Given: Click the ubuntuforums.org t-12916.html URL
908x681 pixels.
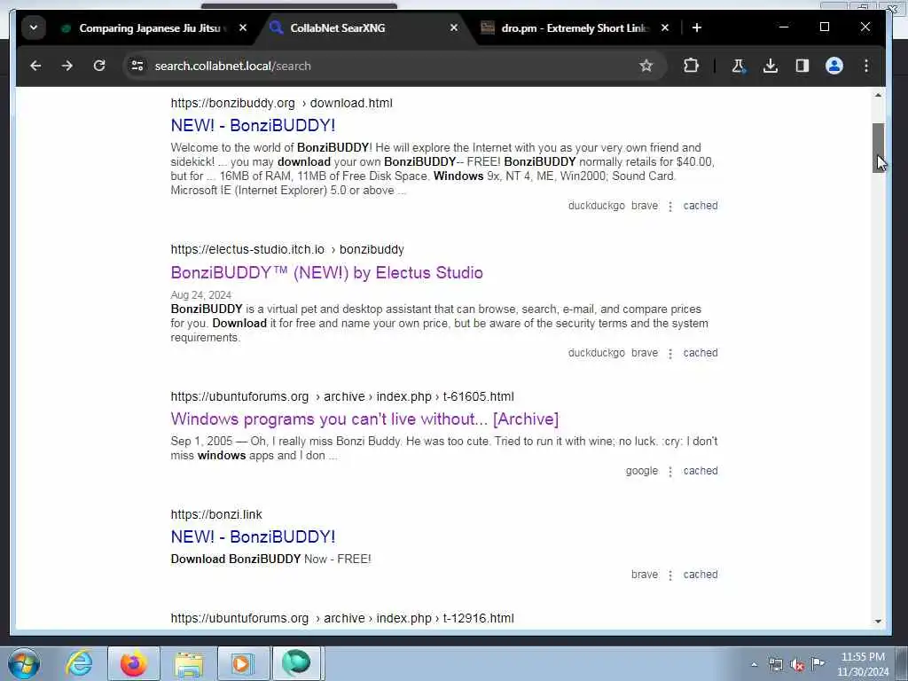Looking at the screenshot, I should point(342,618).
